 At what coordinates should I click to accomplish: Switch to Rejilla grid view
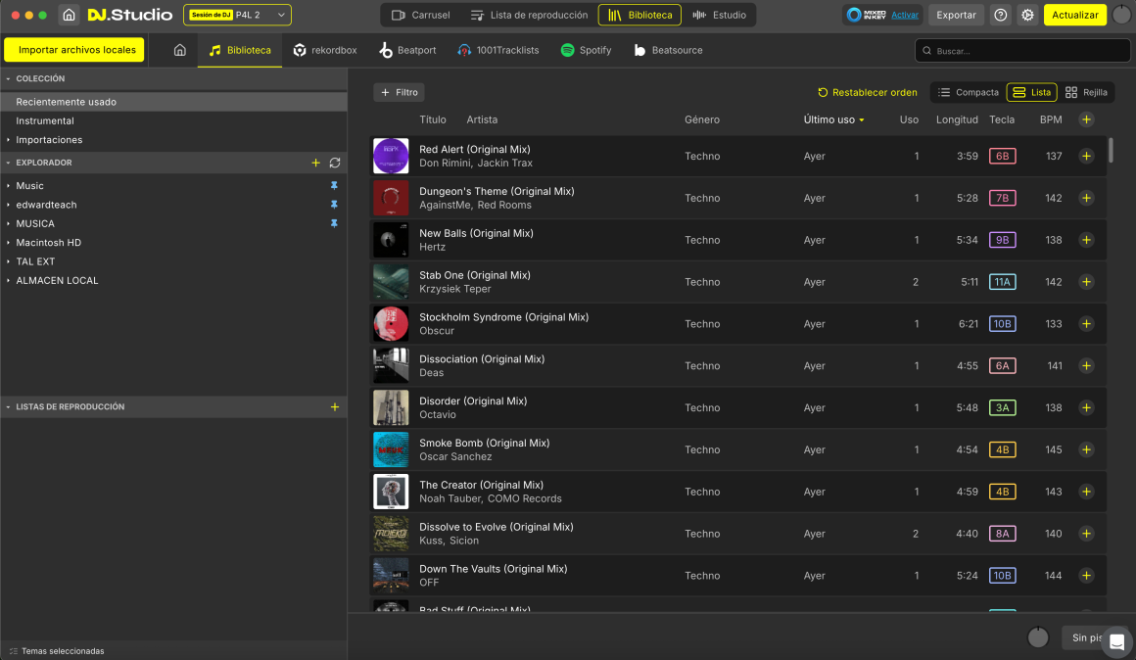click(x=1086, y=92)
